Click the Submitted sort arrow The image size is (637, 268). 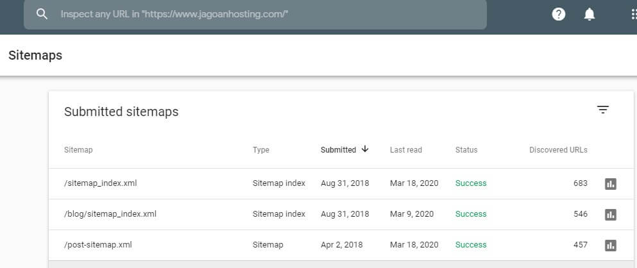point(365,149)
